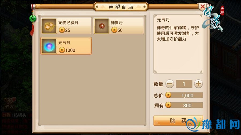
Task: Click the 宠物经验丹 item name label
Action: point(68,23)
